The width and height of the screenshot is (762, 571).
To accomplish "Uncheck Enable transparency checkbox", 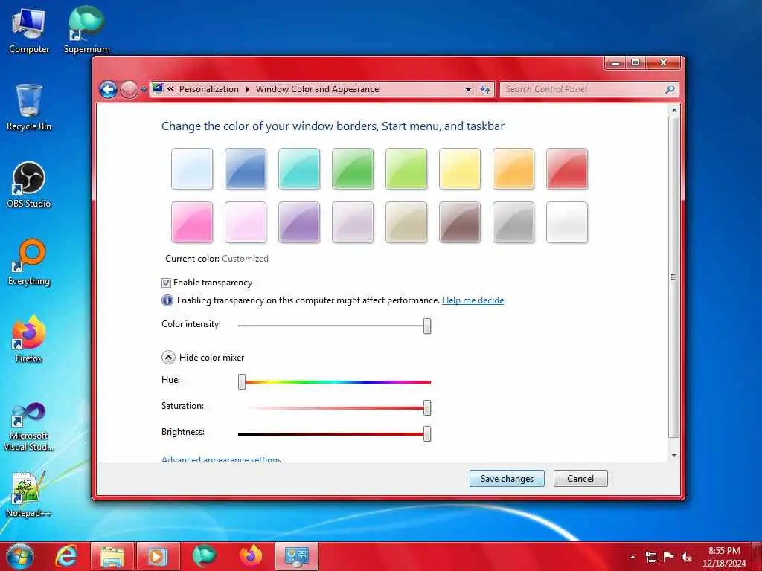I will point(166,283).
